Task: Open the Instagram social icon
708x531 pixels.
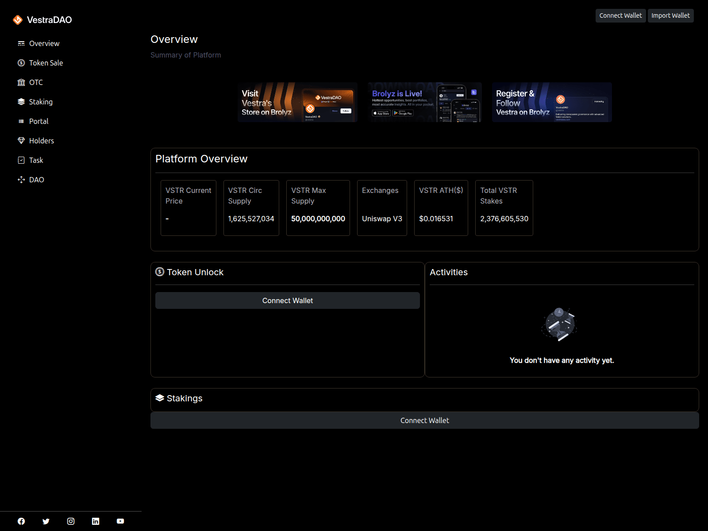Action: [71, 521]
